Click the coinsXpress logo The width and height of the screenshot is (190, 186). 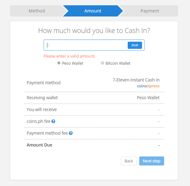point(148,86)
